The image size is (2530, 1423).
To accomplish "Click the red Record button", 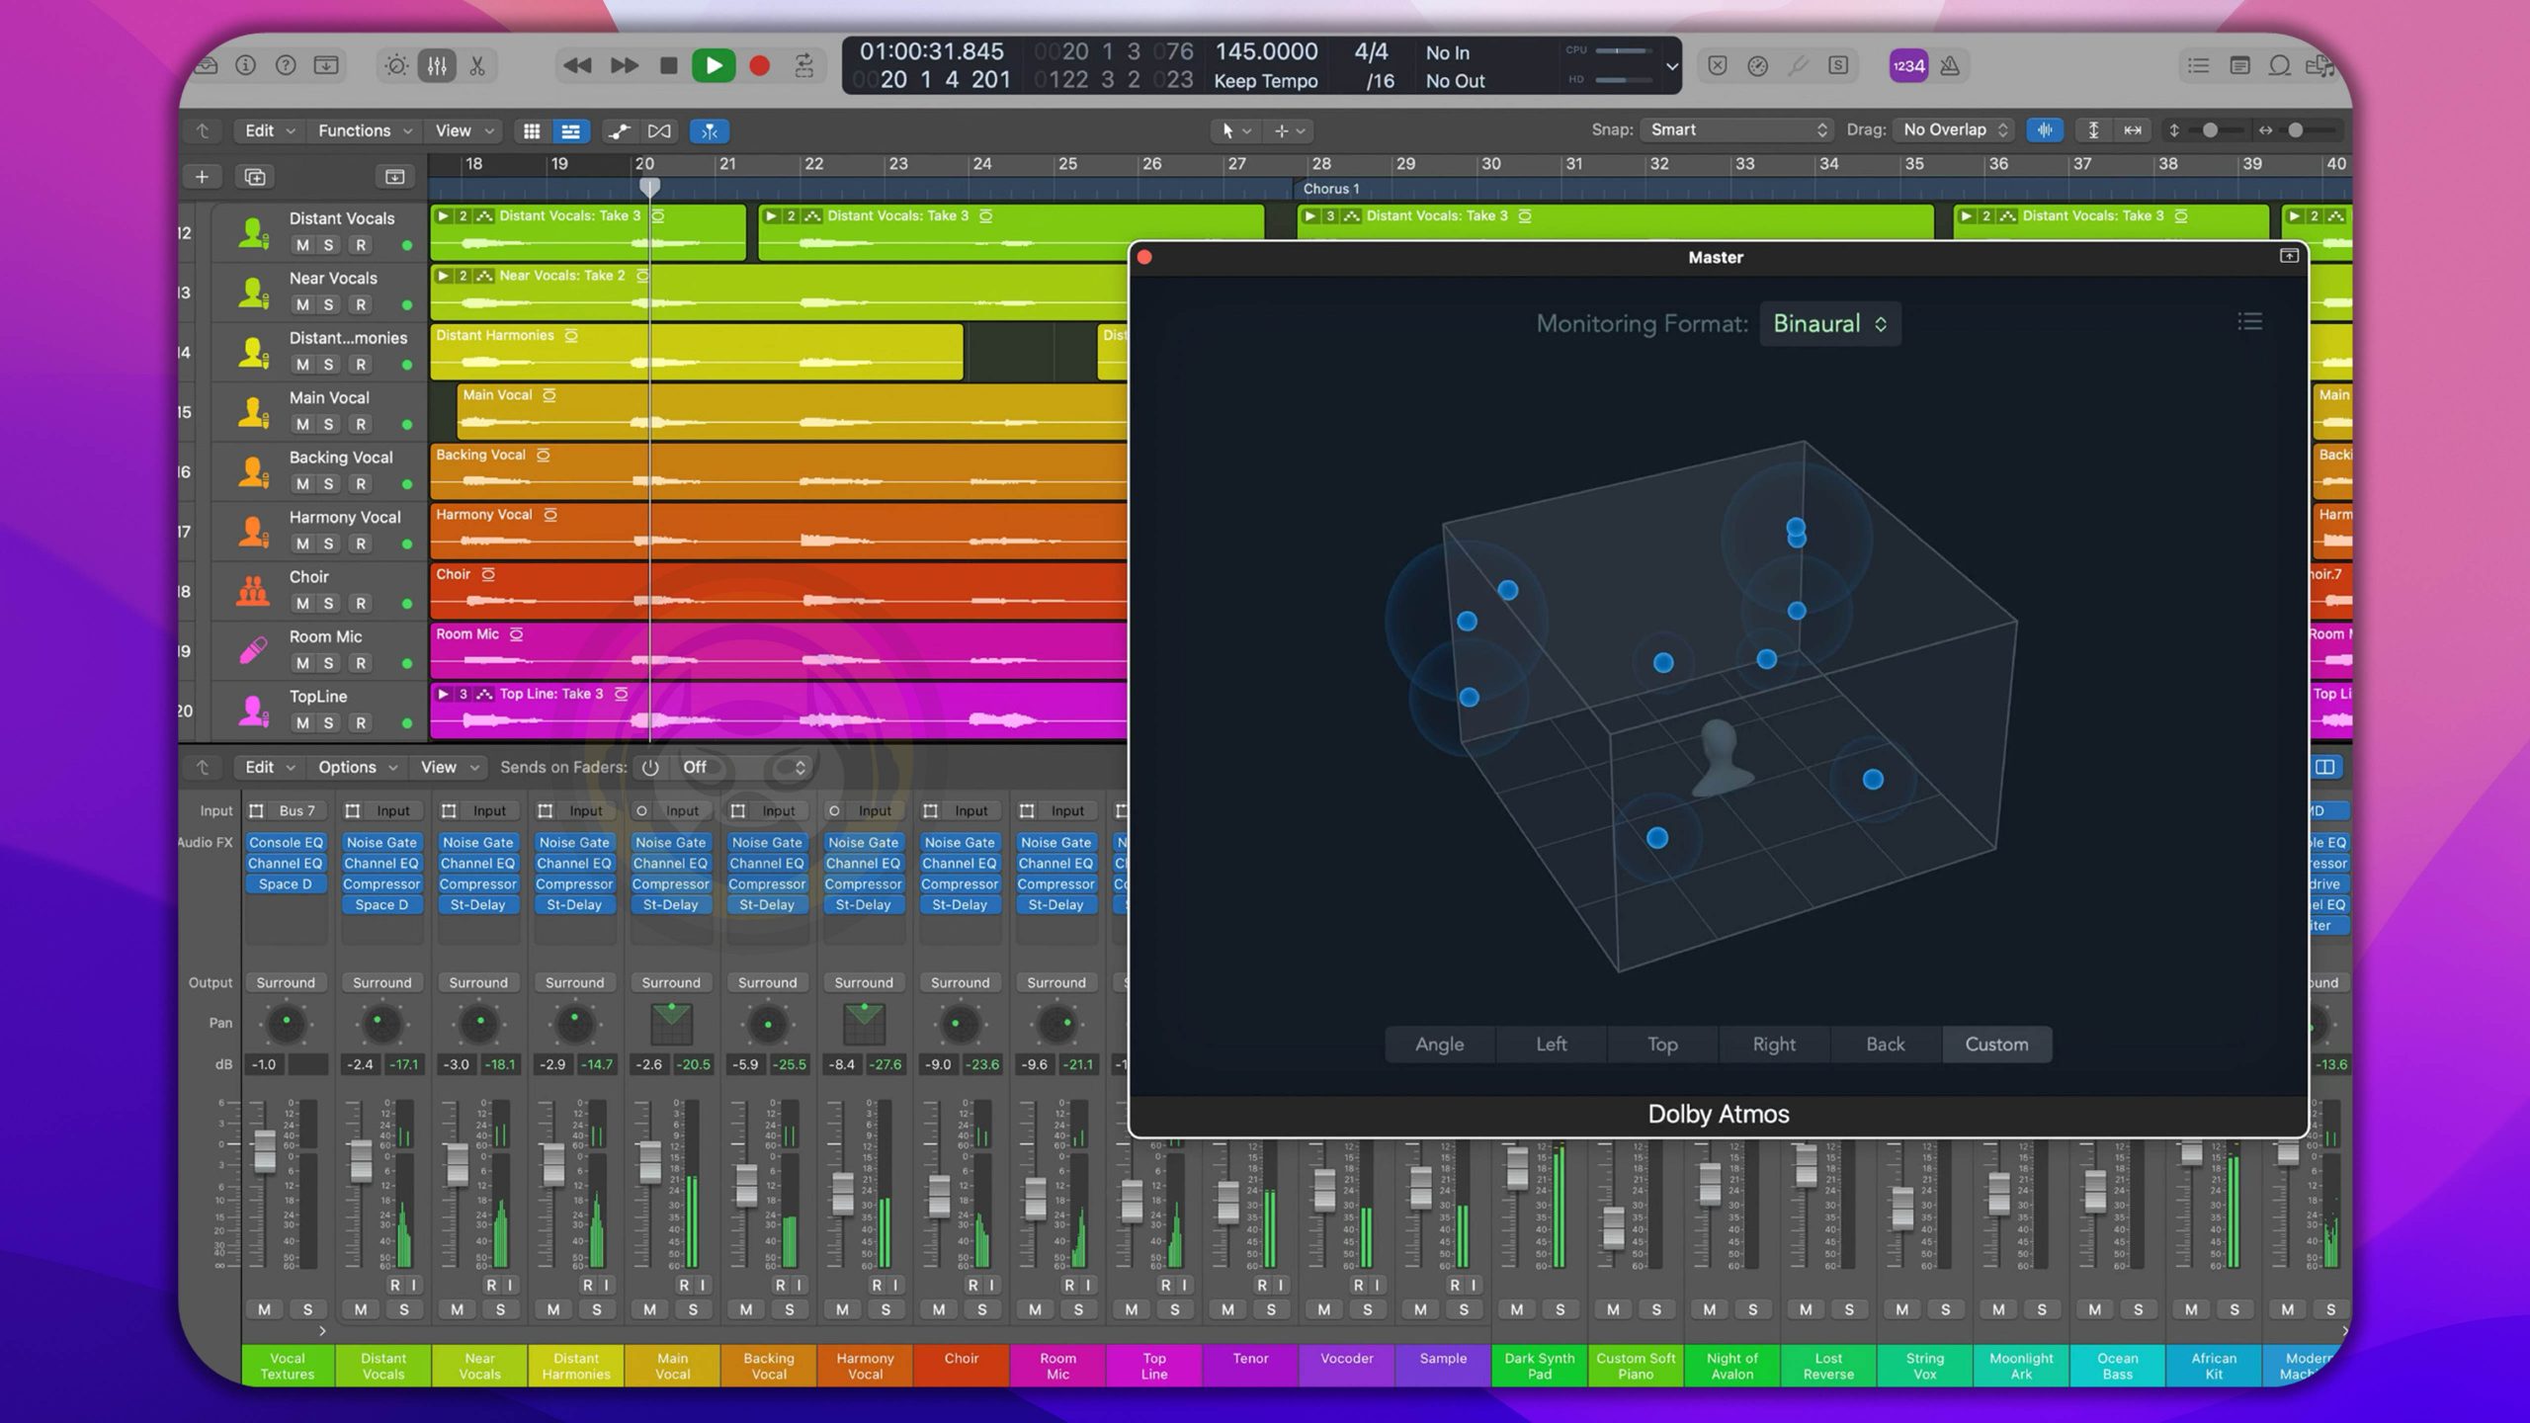I will pyautogui.click(x=759, y=66).
